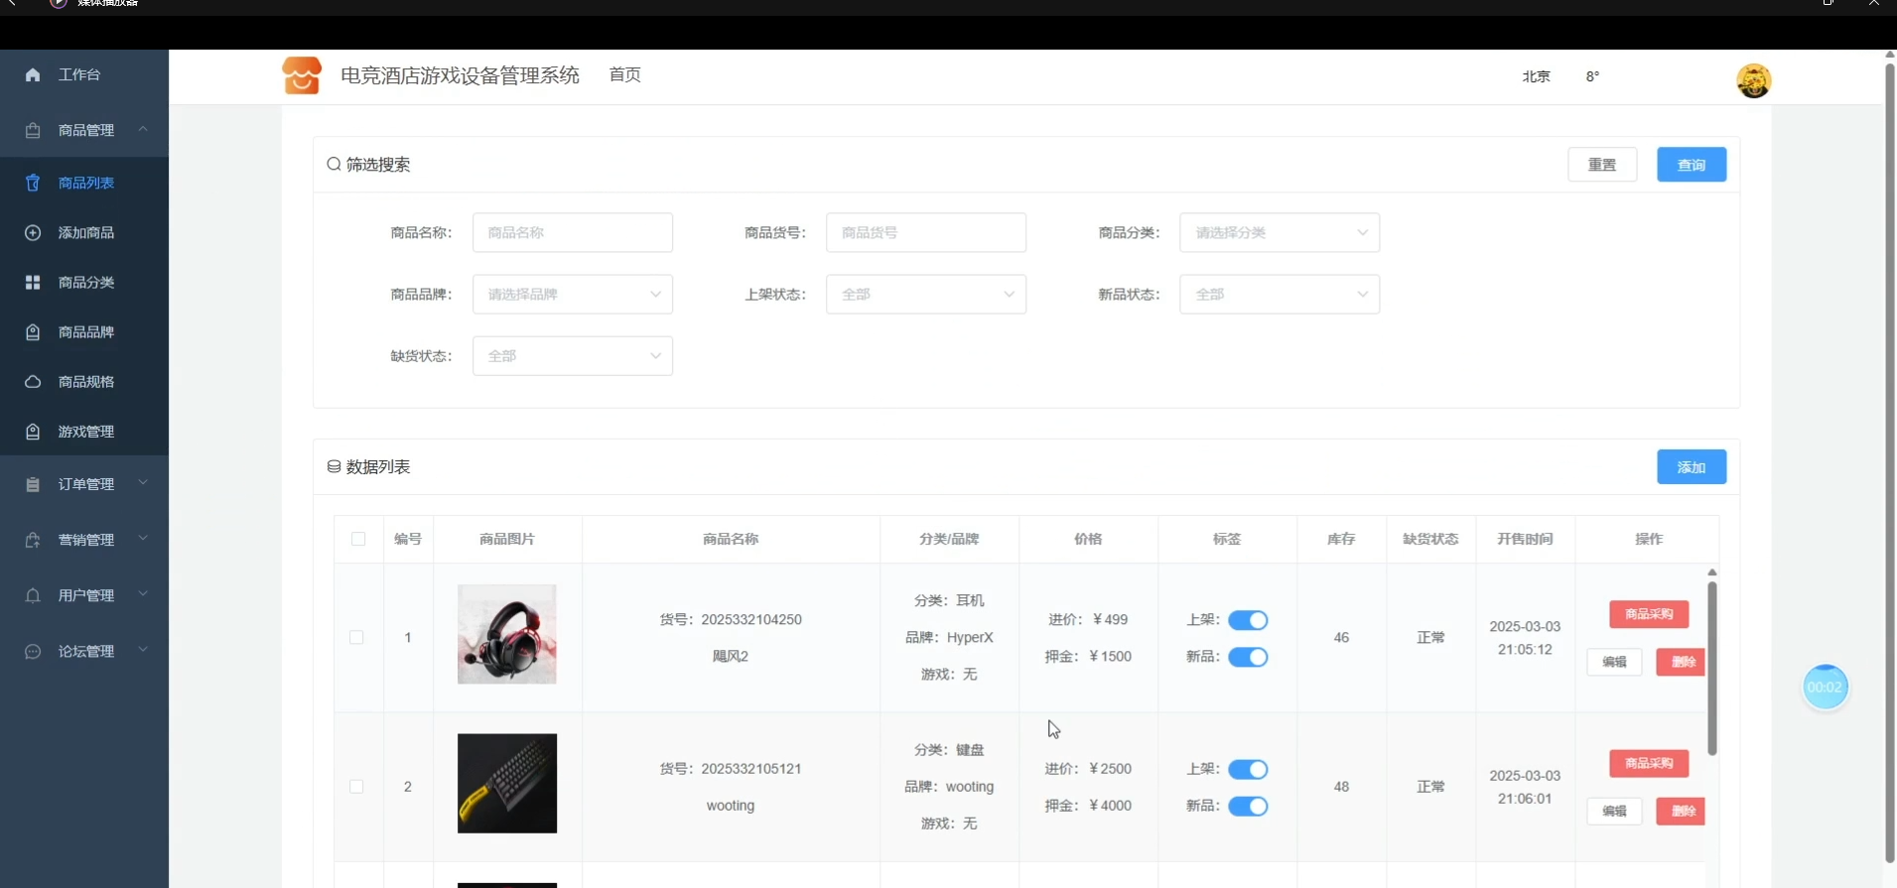This screenshot has height=888, width=1897.
Task: Click the database icon beside 数据列表
Action: tap(334, 466)
